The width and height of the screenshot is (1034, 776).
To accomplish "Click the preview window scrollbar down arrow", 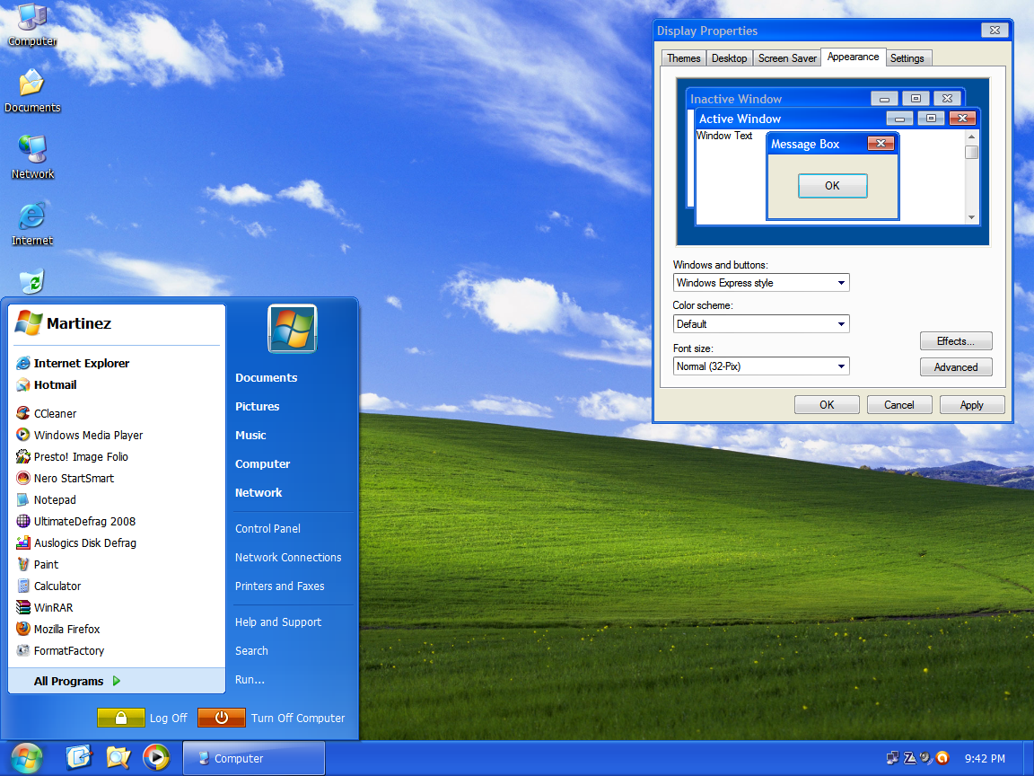I will coord(971,217).
